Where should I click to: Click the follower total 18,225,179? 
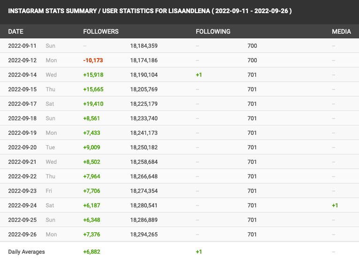click(x=144, y=104)
